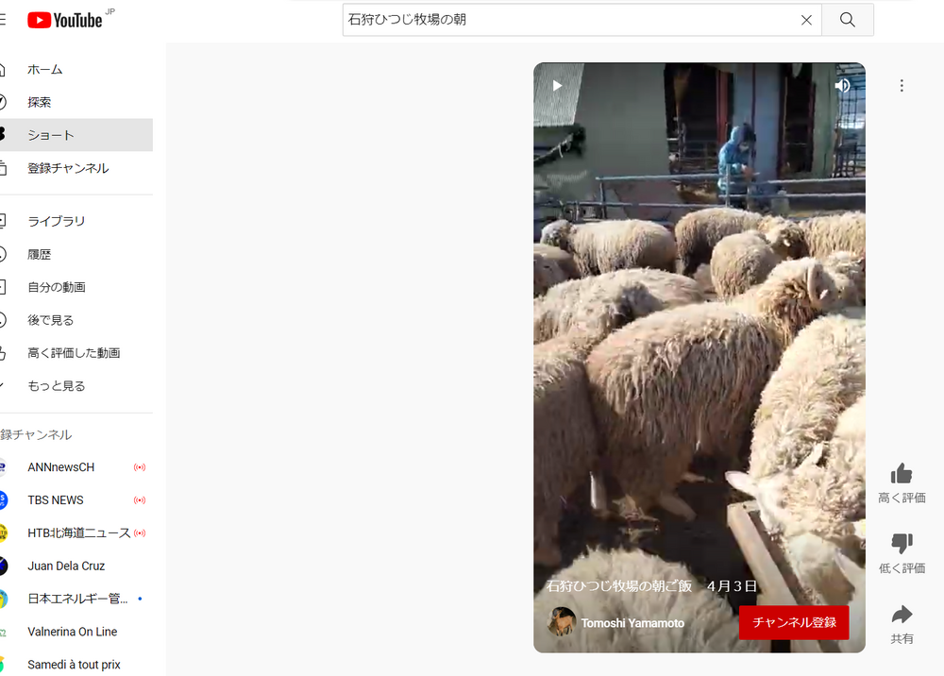Image resolution: width=944 pixels, height=676 pixels.
Task: Open Tomoshi Yamamoto channel avatar
Action: [562, 622]
